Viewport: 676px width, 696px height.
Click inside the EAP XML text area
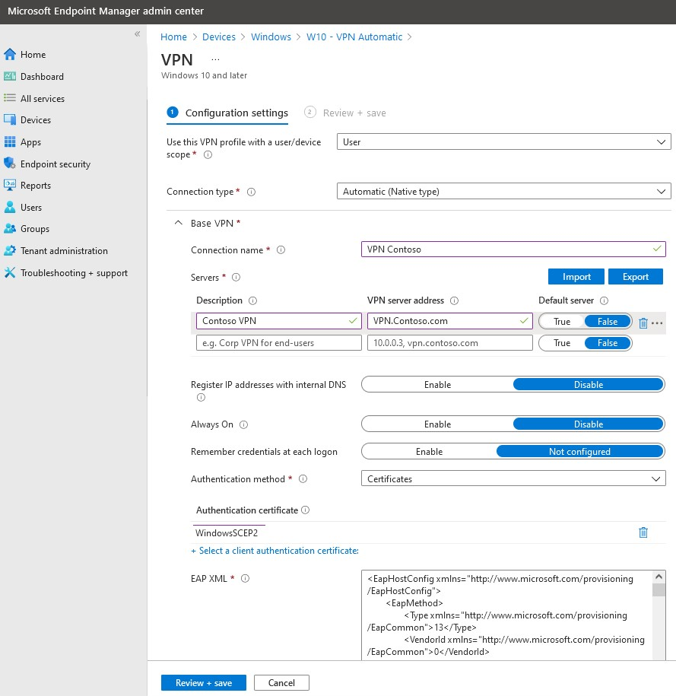[x=507, y=615]
